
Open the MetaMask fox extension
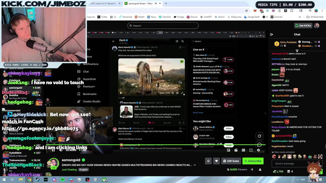255,11
